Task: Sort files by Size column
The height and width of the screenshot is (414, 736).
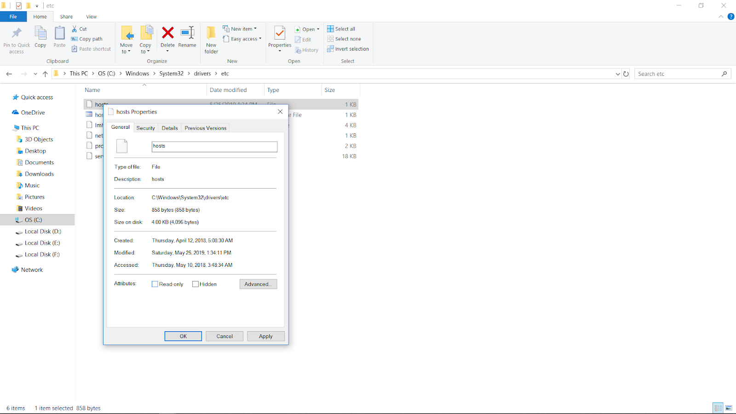Action: (330, 90)
